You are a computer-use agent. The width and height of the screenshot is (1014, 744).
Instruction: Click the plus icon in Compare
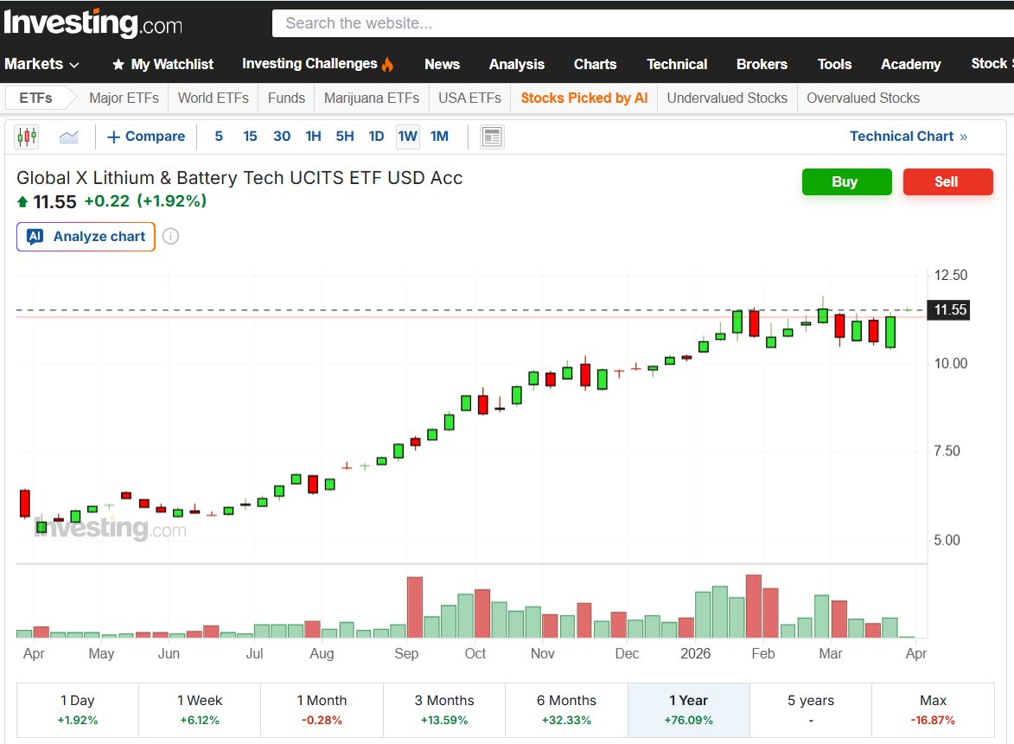click(x=114, y=137)
